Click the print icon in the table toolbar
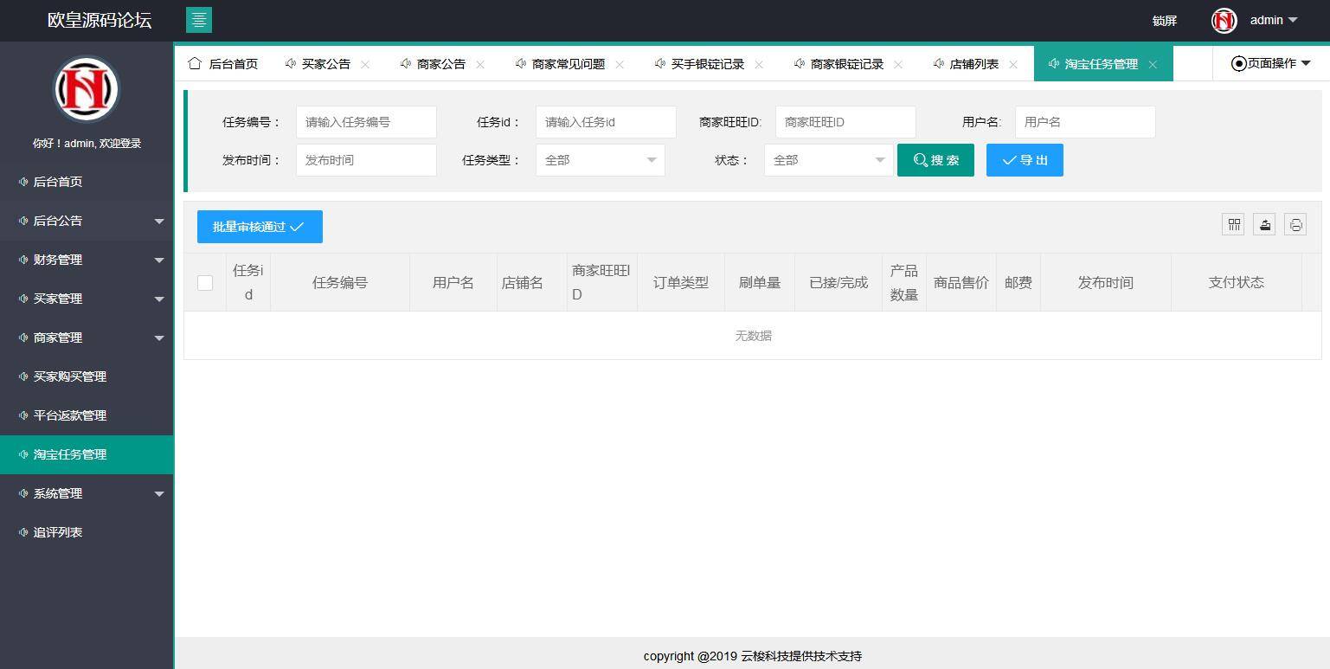 tap(1295, 224)
